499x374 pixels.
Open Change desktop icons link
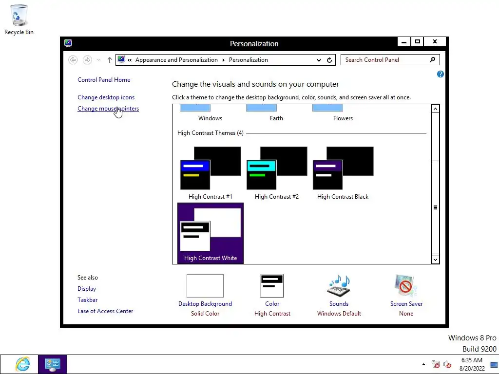point(106,97)
